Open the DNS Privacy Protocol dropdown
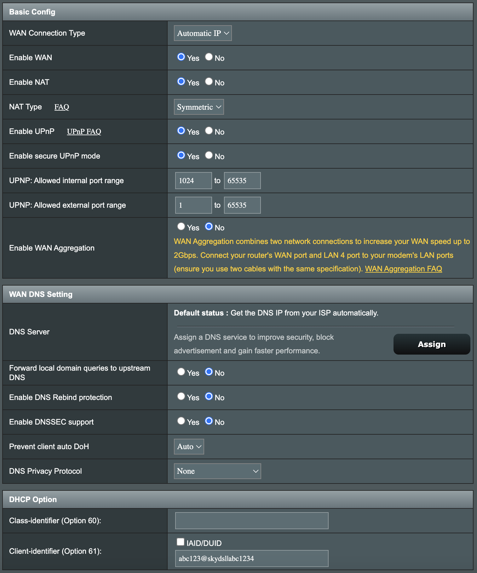This screenshot has width=477, height=573. tap(217, 471)
